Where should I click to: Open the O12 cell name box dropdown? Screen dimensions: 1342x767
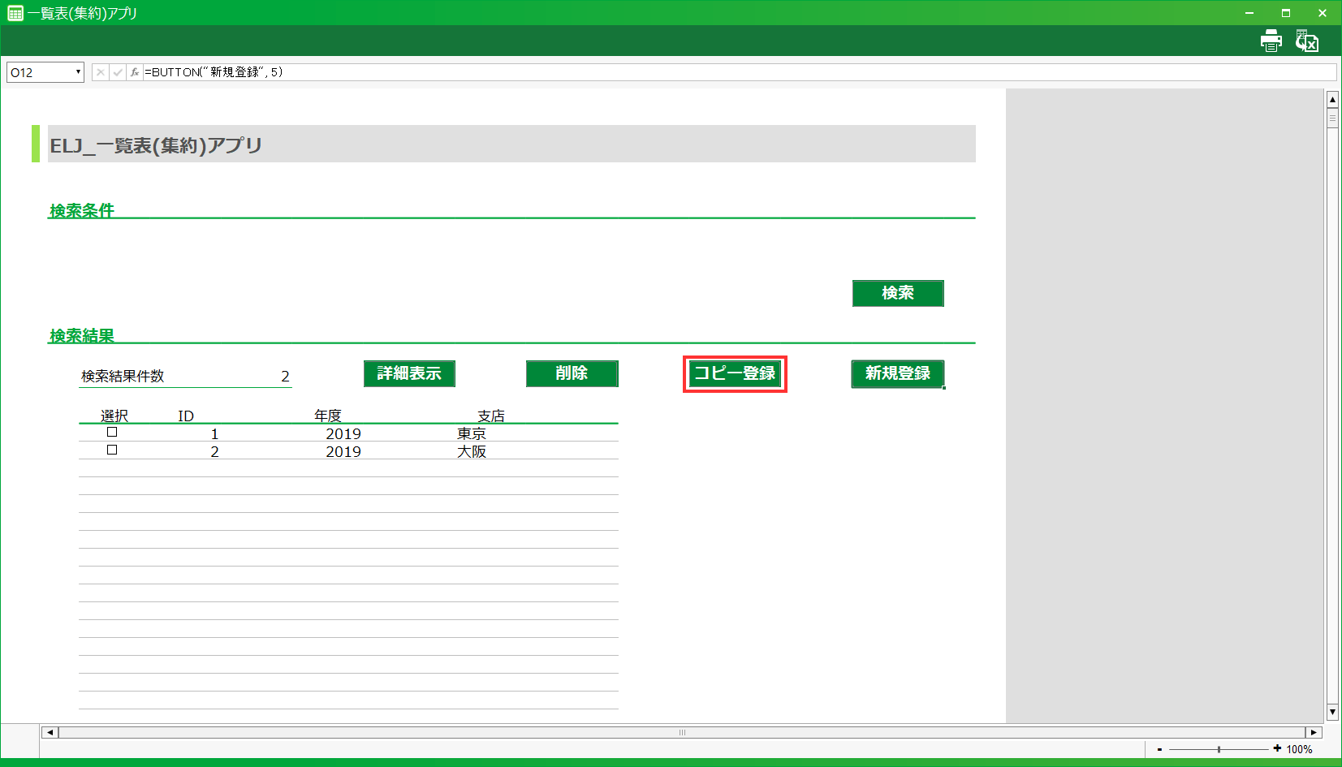[78, 72]
